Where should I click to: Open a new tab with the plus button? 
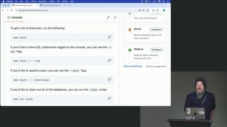pos(69,5)
